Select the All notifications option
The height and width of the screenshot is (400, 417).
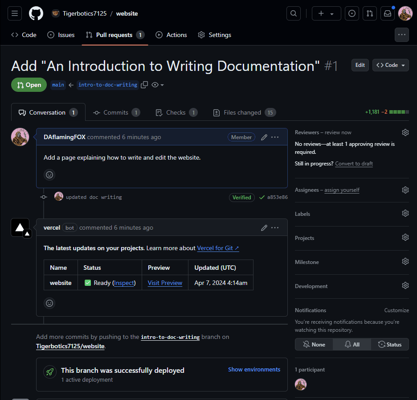(x=352, y=344)
